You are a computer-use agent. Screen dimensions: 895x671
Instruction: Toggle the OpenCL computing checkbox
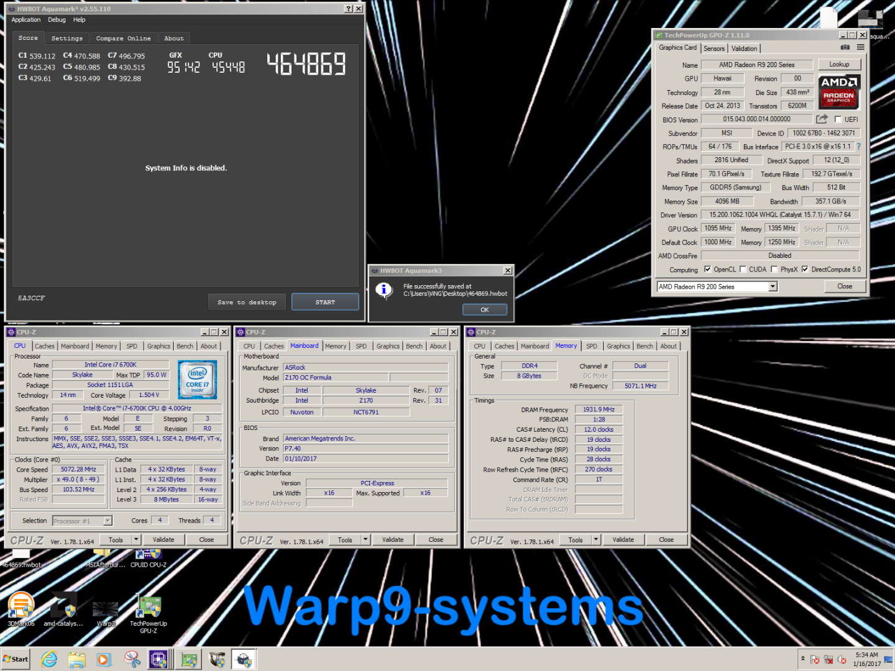tap(707, 270)
